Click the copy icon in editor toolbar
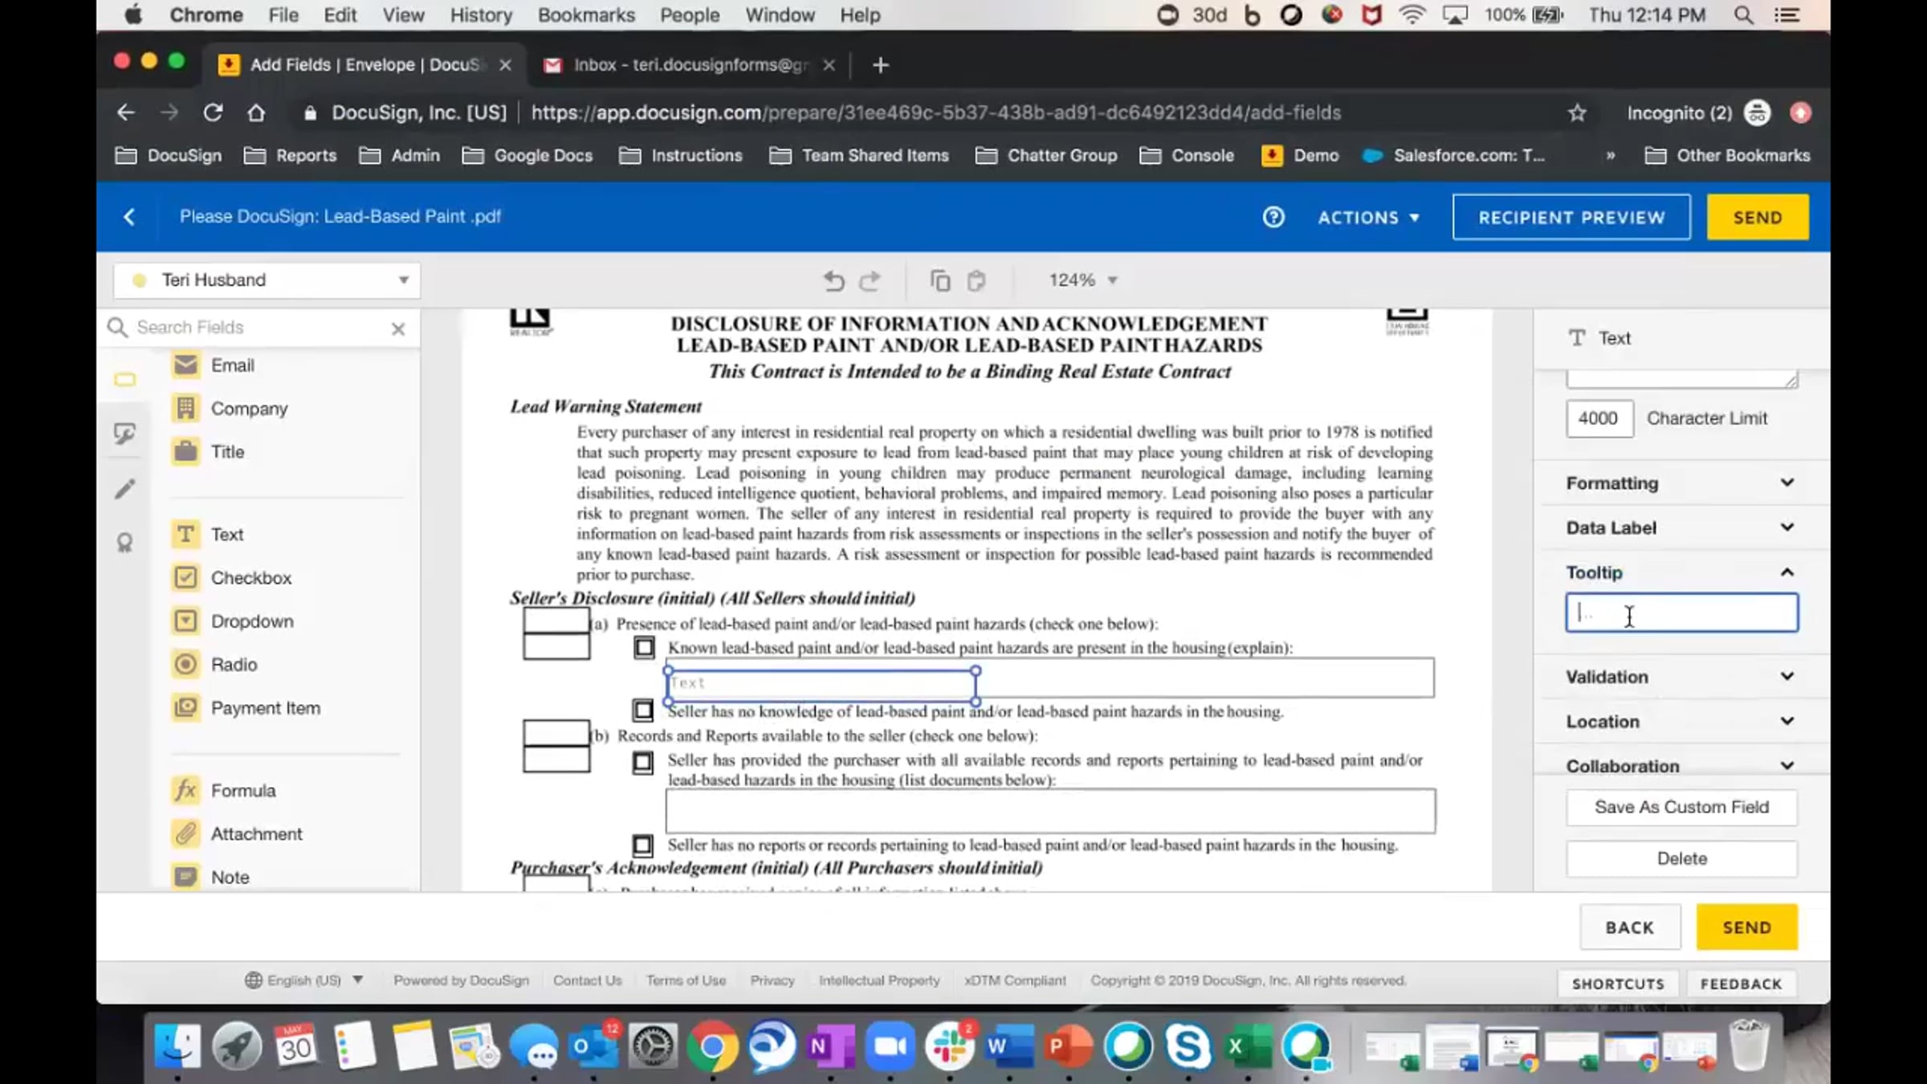 940,280
